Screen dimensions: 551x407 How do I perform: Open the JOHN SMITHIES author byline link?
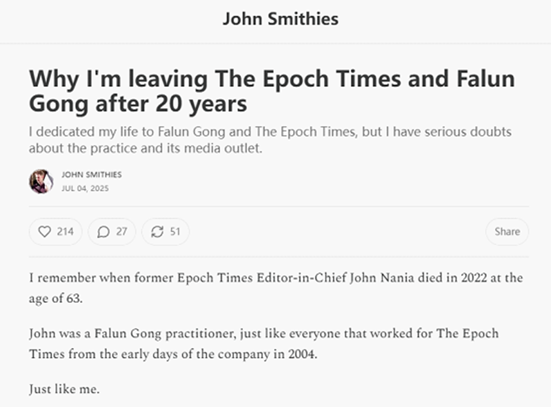(92, 175)
